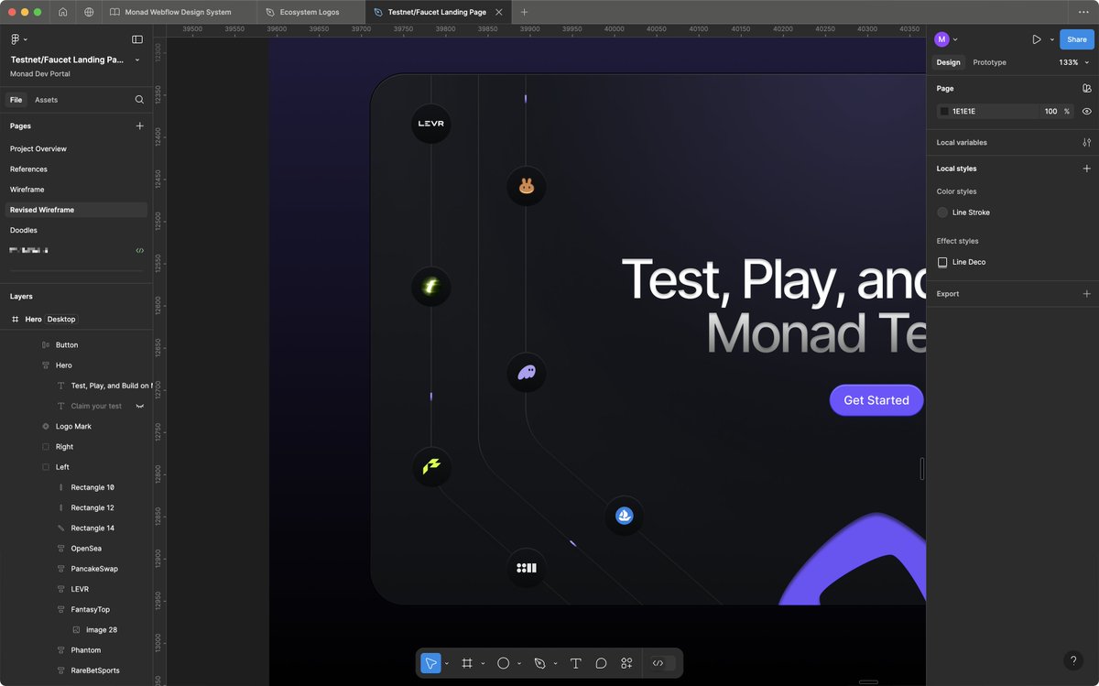Viewport: 1099px width, 686px height.
Task: Show the hidden Claim your test layer
Action: (x=140, y=406)
